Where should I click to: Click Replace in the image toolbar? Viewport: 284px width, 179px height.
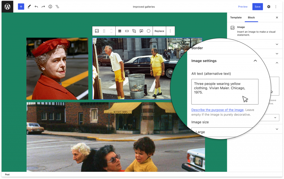pyautogui.click(x=159, y=31)
